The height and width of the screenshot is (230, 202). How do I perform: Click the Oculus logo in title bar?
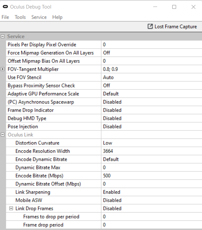tap(5, 7)
